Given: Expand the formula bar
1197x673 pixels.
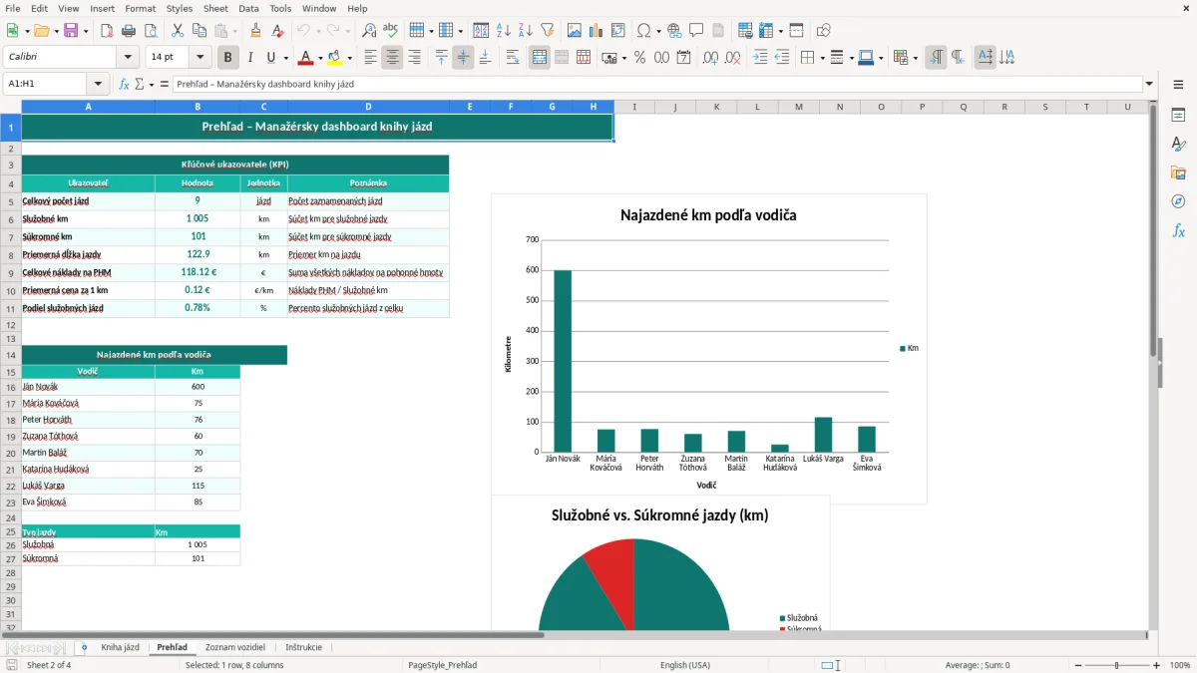Looking at the screenshot, I should pyautogui.click(x=1149, y=84).
